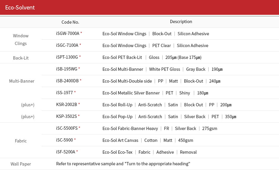Screen dimensions: 279x170
Task: Select code iSC-5500FS
Action: tap(67, 128)
